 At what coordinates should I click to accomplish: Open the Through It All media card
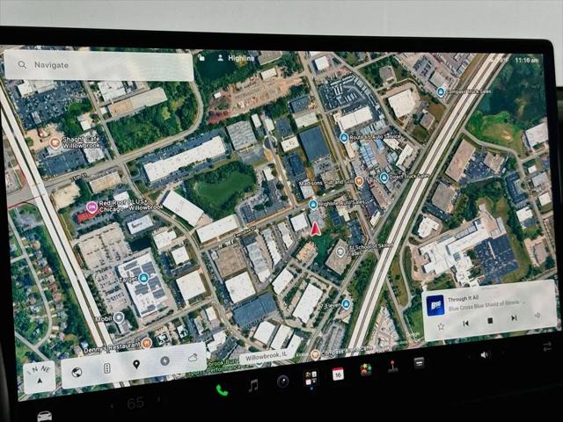click(x=489, y=310)
